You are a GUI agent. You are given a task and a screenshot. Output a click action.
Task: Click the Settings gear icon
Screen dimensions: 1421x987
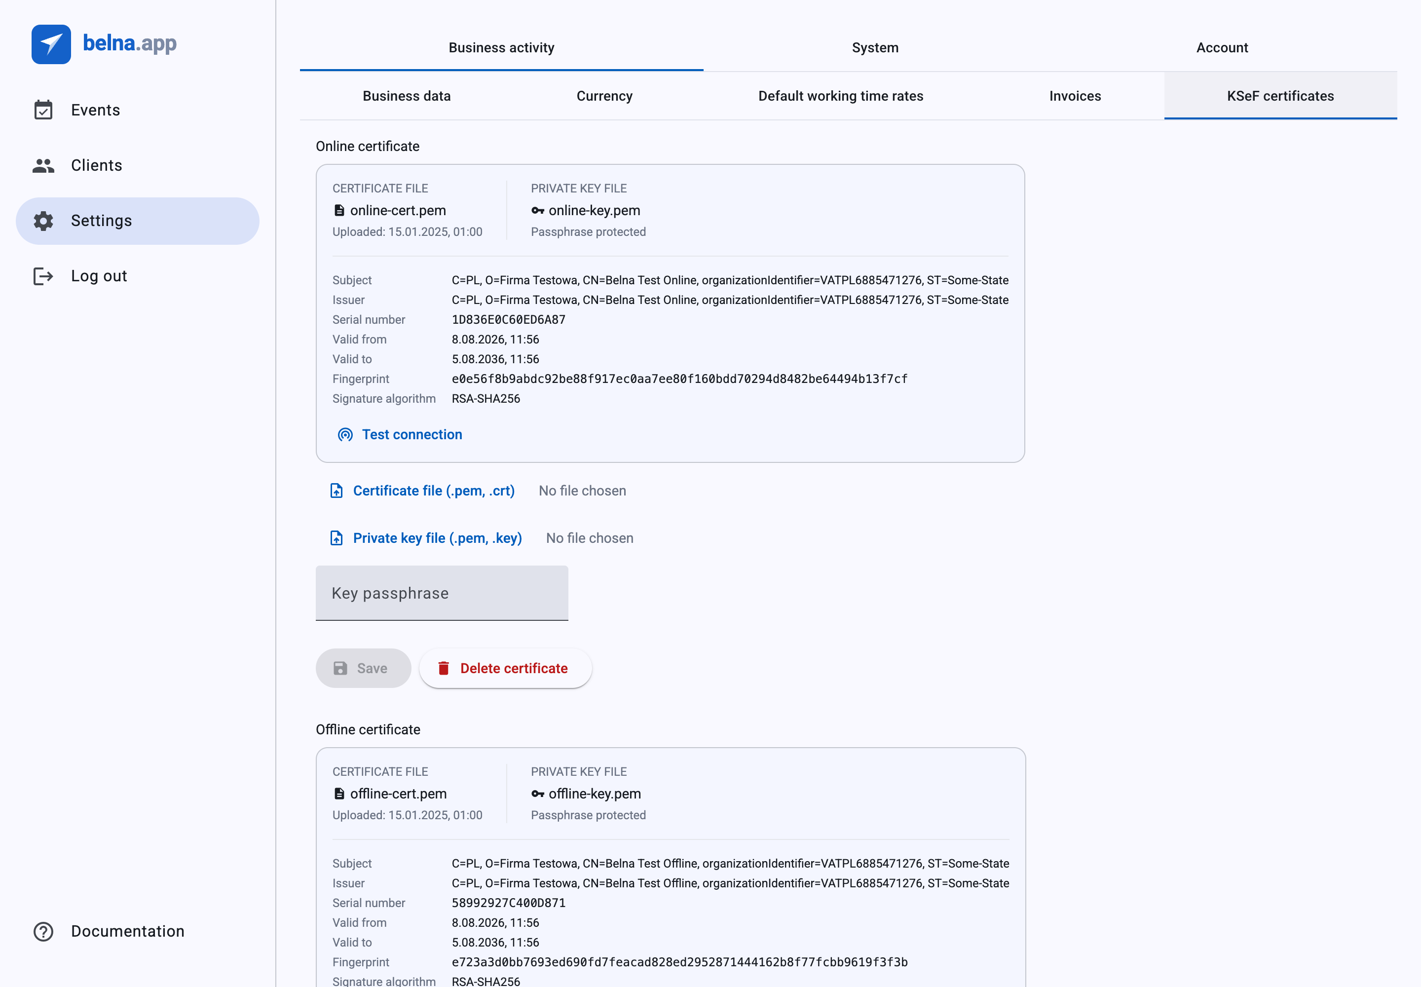[x=43, y=221]
